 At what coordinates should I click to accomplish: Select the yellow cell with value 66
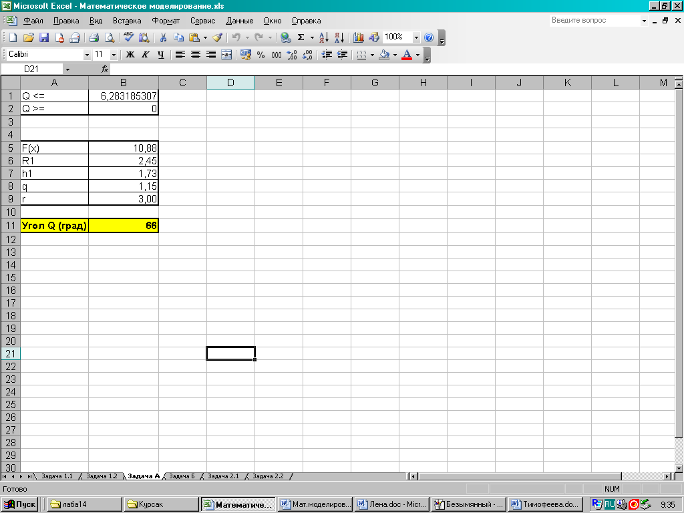pyautogui.click(x=124, y=226)
